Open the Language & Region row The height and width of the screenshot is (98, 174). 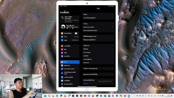tap(98, 59)
